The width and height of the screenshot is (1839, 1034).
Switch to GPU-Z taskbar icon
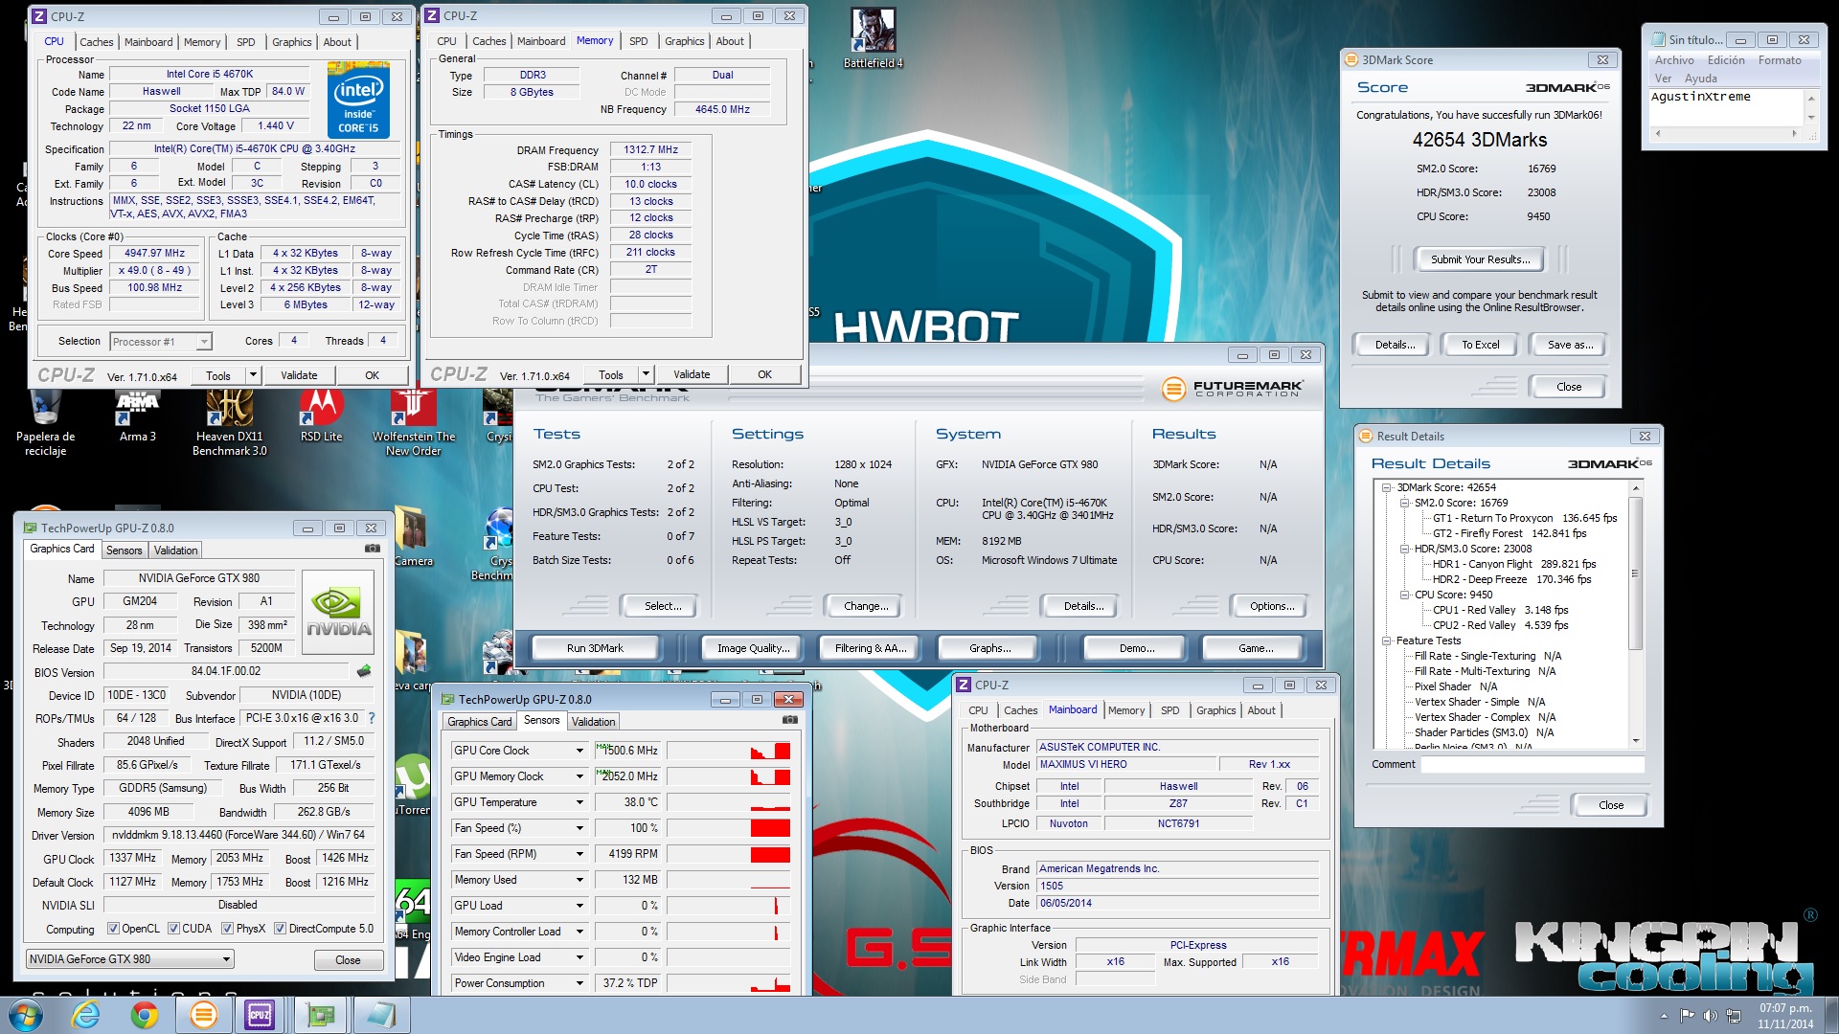320,1015
